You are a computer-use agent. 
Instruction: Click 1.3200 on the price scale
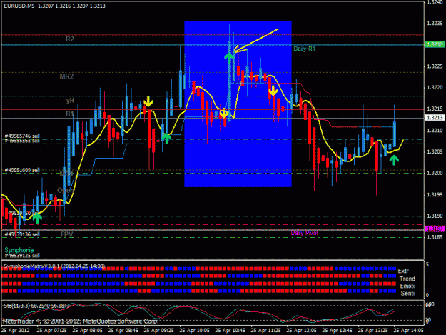click(x=435, y=173)
